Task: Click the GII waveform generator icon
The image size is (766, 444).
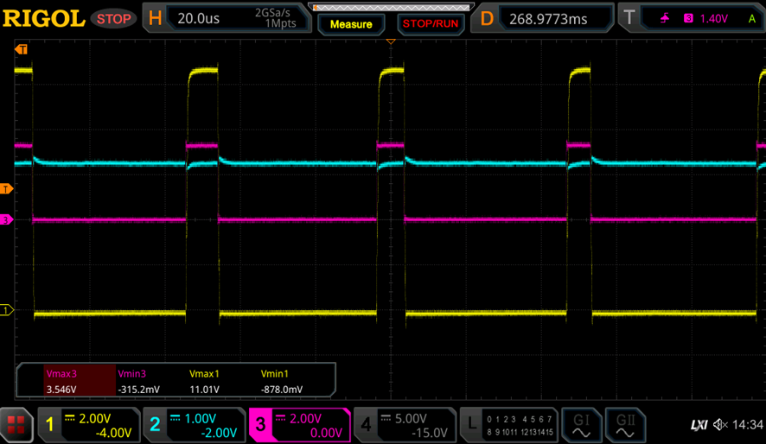Action: click(625, 425)
